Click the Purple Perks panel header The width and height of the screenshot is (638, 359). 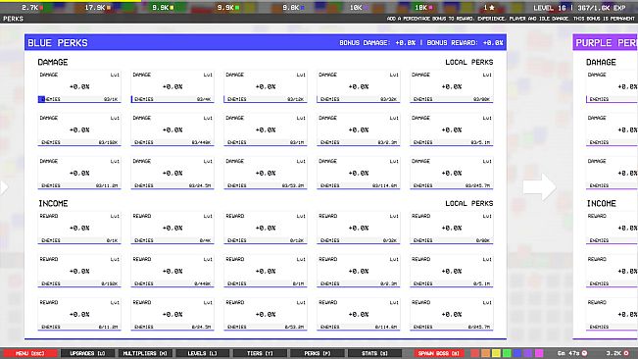coord(605,43)
